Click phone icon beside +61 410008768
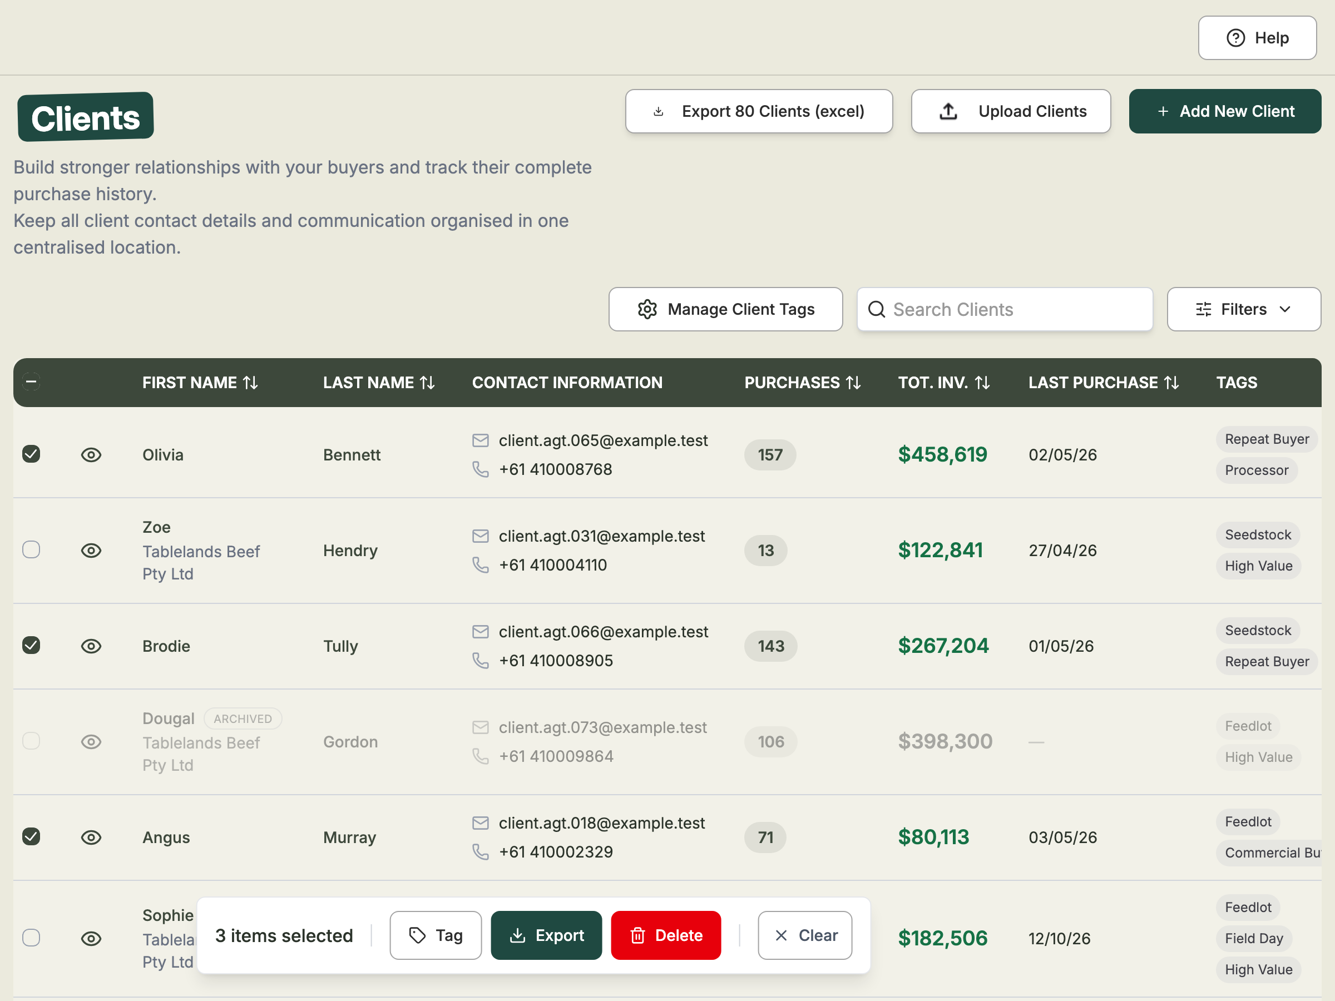 click(x=481, y=469)
